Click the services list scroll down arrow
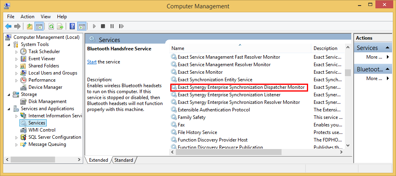 click(x=348, y=145)
